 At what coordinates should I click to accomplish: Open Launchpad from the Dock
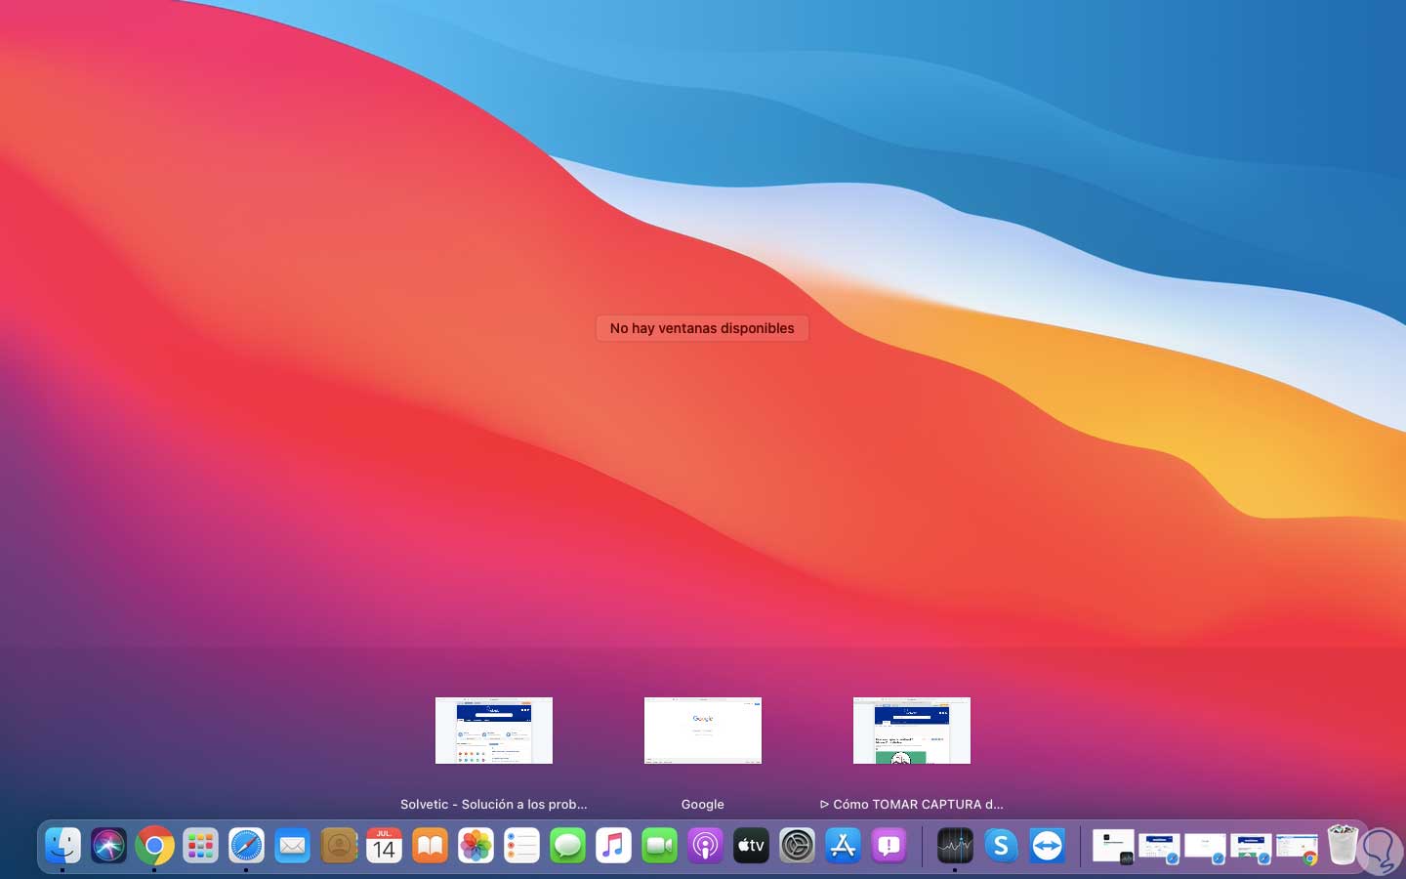201,846
